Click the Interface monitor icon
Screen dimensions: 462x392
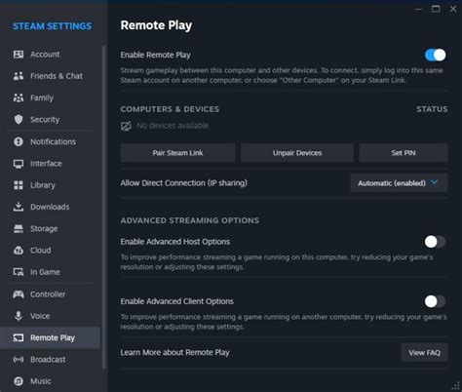click(x=19, y=164)
